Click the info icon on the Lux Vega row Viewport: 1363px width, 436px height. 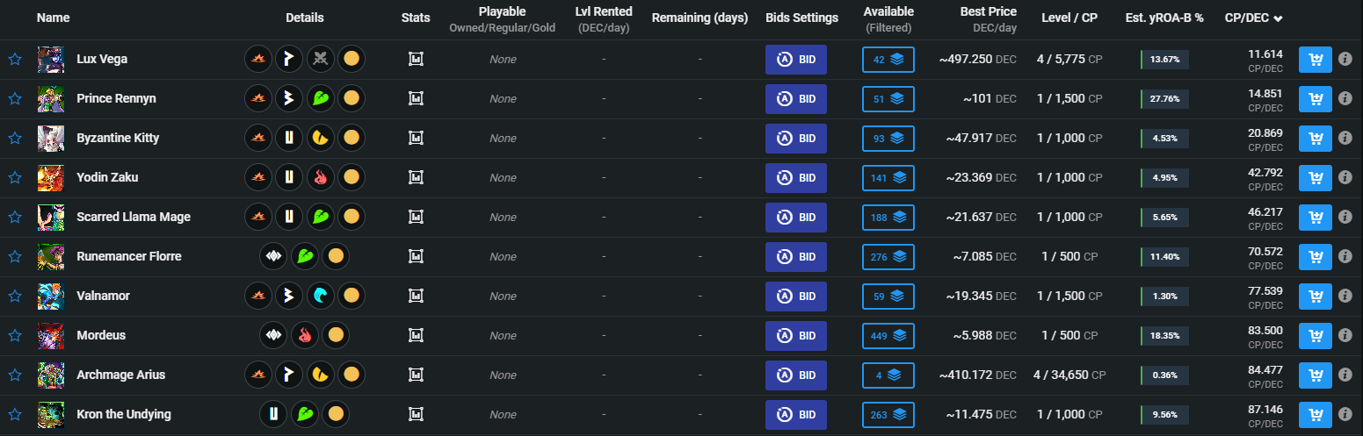point(1345,60)
